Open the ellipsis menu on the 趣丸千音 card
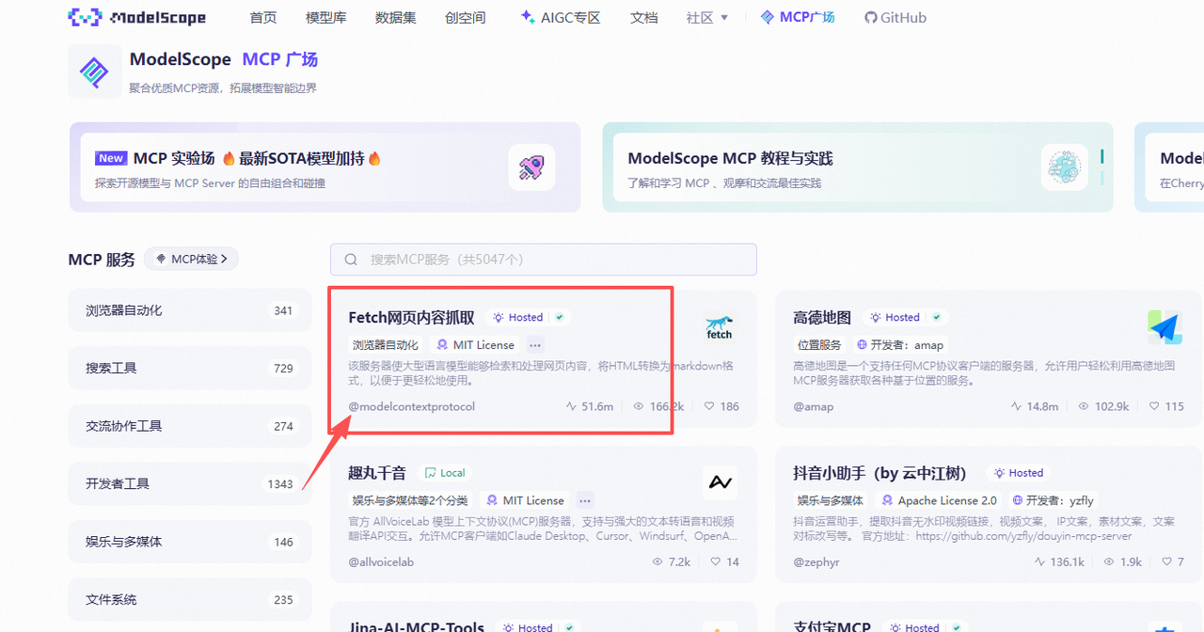 tap(584, 499)
